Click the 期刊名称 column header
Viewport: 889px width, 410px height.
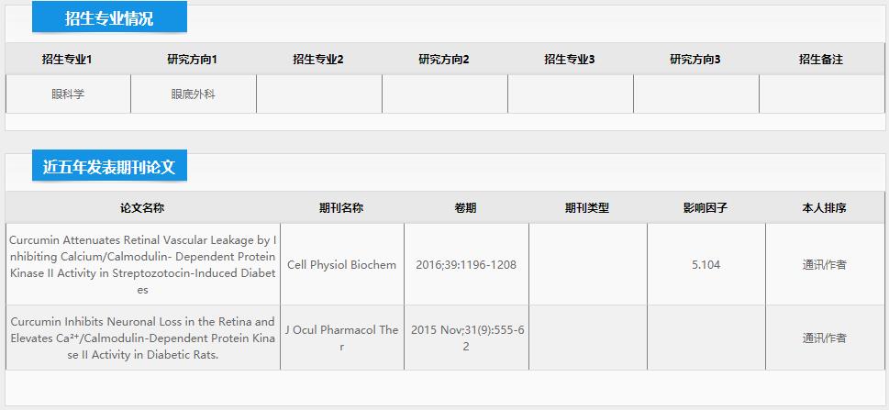(341, 208)
